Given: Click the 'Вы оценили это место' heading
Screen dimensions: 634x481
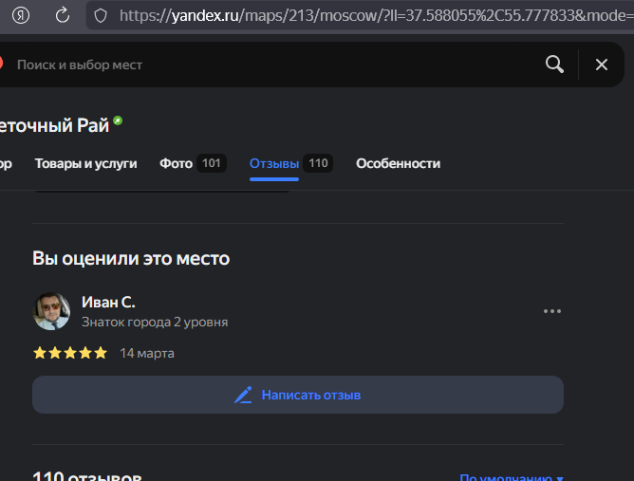Looking at the screenshot, I should 131,258.
